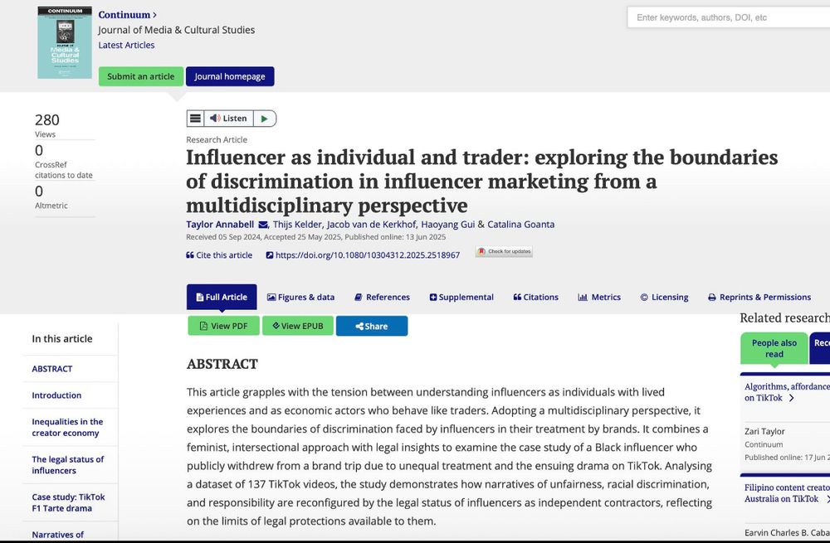Open the Listen menu hamburger icon
Viewport: 830px width, 543px height.
pyautogui.click(x=195, y=119)
